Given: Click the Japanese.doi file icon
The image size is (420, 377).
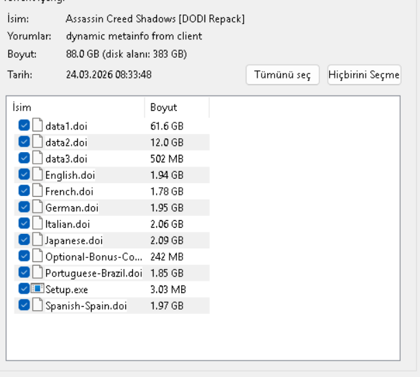Looking at the screenshot, I should [x=37, y=239].
